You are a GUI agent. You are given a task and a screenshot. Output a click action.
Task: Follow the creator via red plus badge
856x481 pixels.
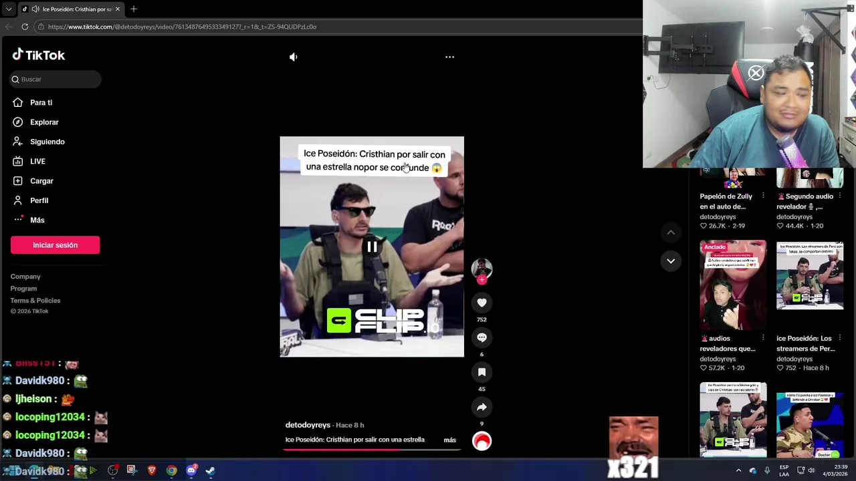click(481, 280)
